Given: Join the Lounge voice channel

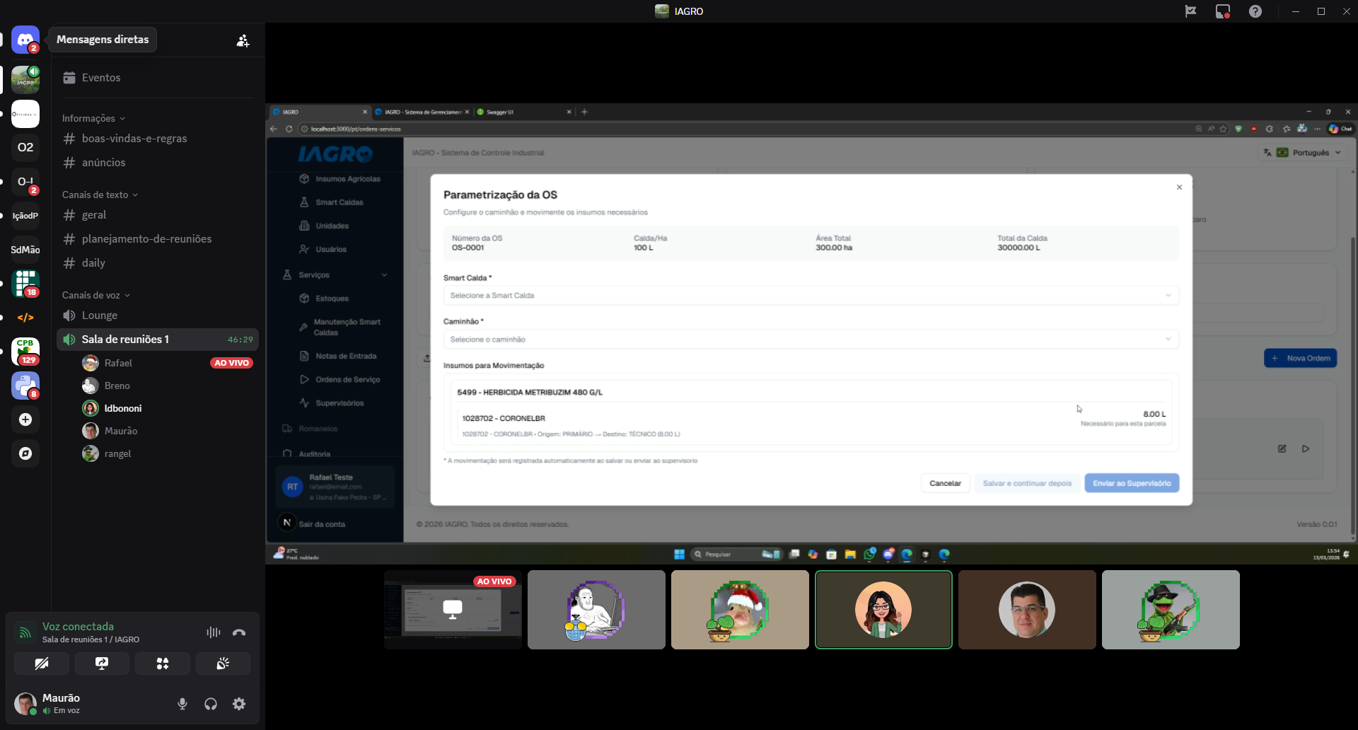Looking at the screenshot, I should coord(157,315).
